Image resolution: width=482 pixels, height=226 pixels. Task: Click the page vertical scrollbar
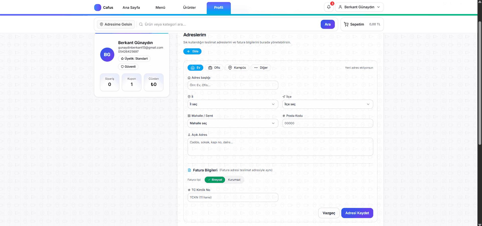pos(479,83)
